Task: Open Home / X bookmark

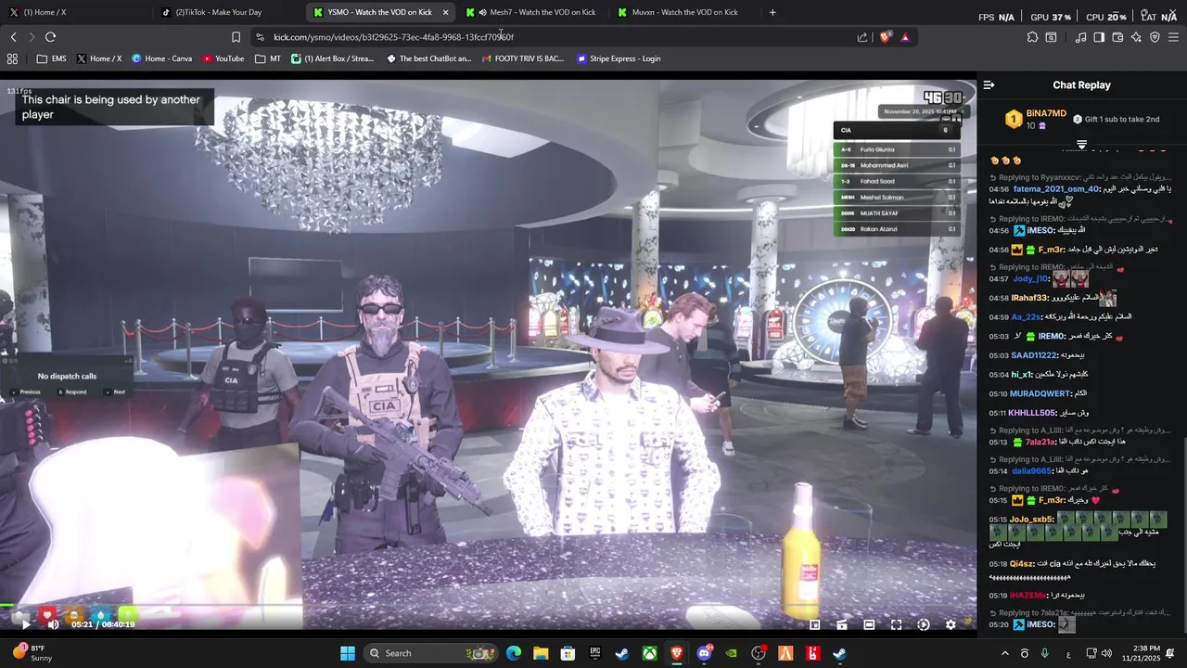Action: click(x=99, y=58)
